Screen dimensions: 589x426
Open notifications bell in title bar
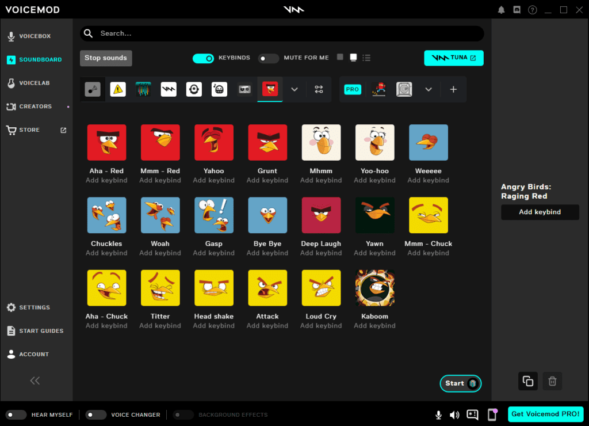tap(501, 10)
